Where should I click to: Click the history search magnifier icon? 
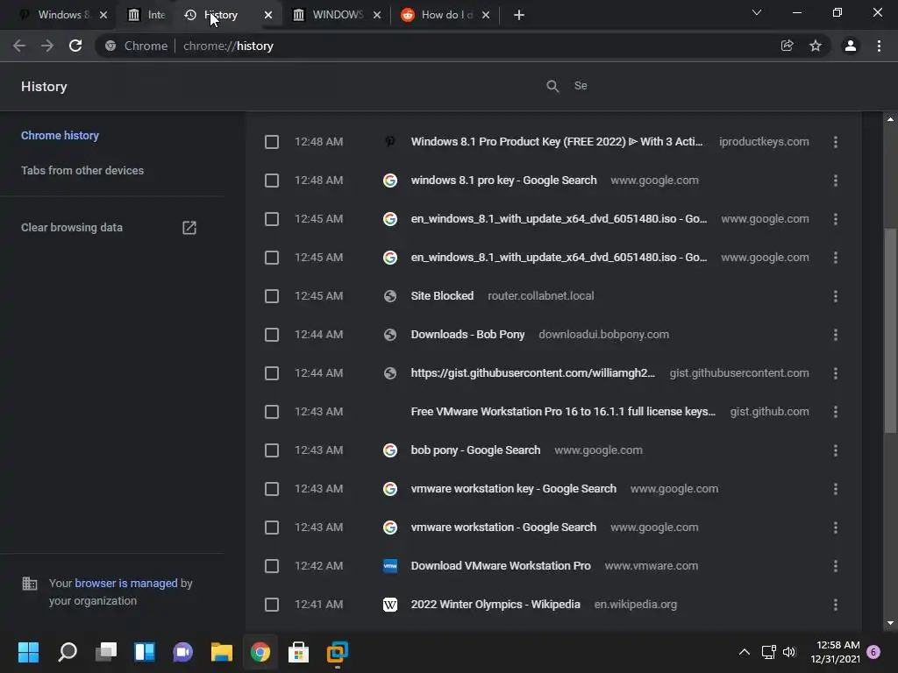point(552,86)
